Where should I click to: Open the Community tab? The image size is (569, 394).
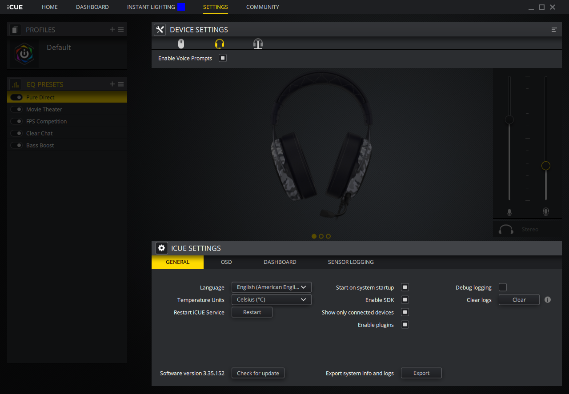click(x=263, y=7)
